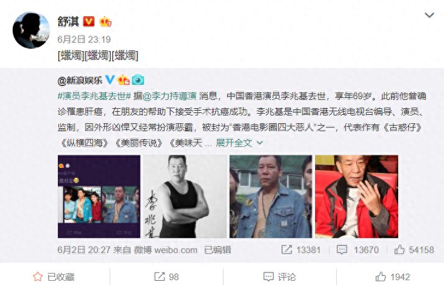Image resolution: width=444 pixels, height=285 pixels.
Task: Open the first purple screenshot thumbnail
Action: point(99,196)
